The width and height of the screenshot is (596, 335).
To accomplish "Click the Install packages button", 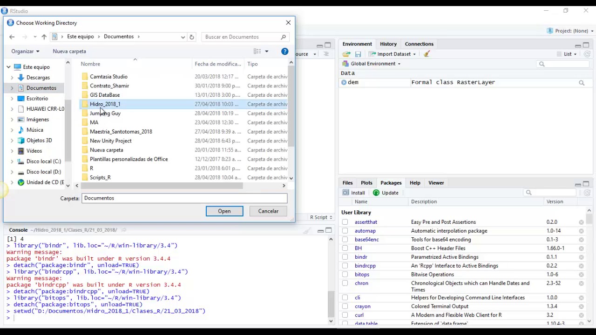I will coord(354,193).
